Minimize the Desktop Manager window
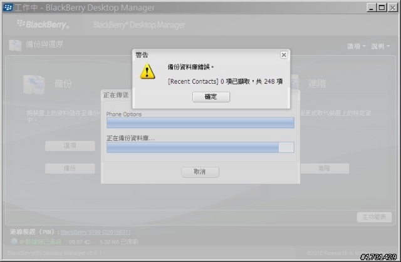The width and height of the screenshot is (401, 262). coord(371,8)
